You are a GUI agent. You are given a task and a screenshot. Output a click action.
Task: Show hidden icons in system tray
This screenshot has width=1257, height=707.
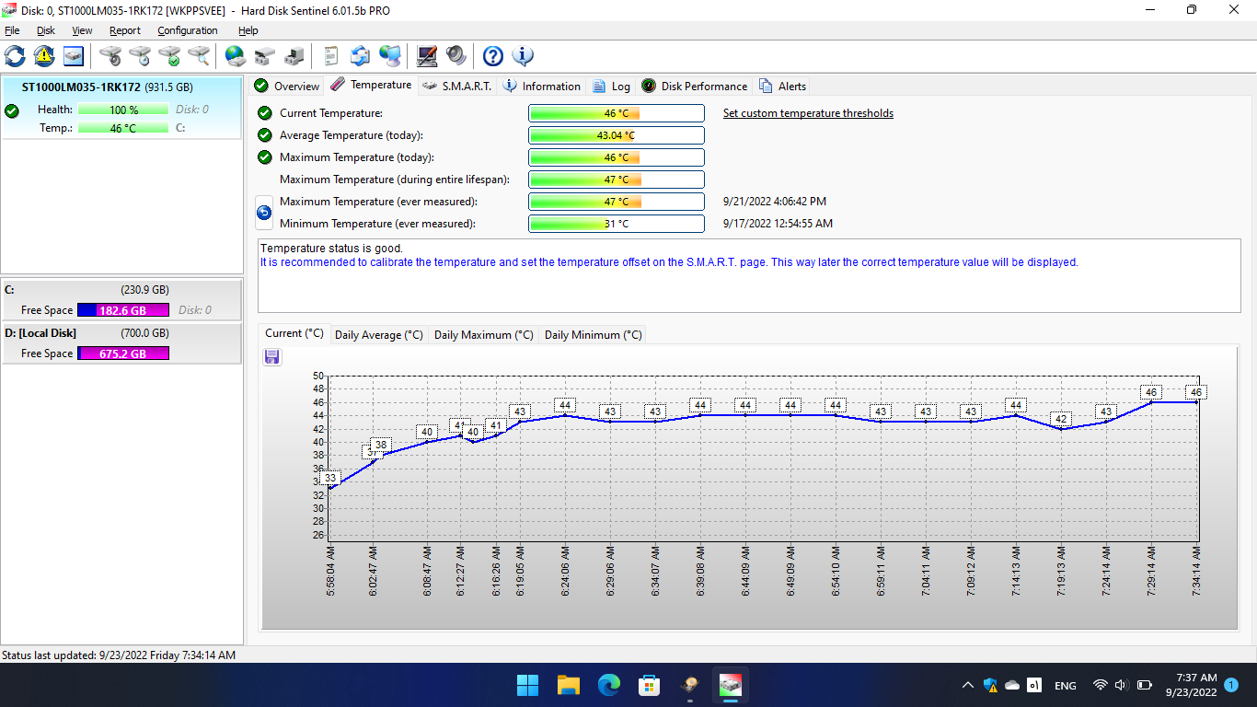tap(967, 685)
